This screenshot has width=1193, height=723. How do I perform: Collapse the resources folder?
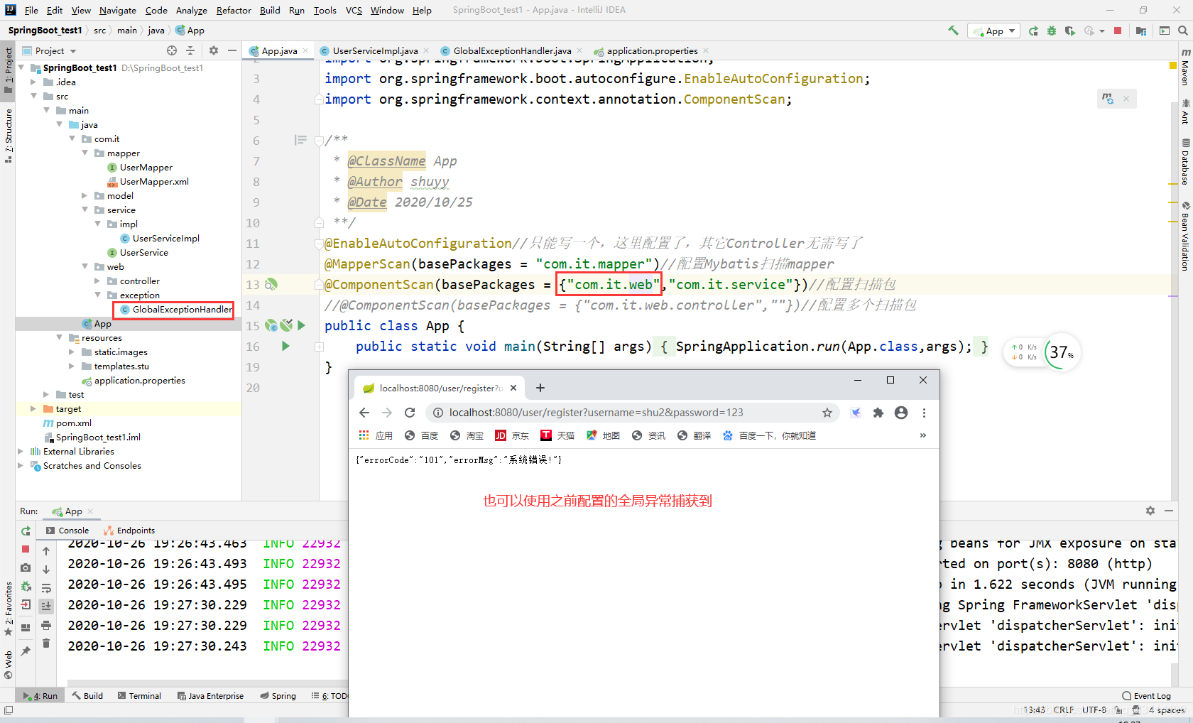pyautogui.click(x=60, y=337)
